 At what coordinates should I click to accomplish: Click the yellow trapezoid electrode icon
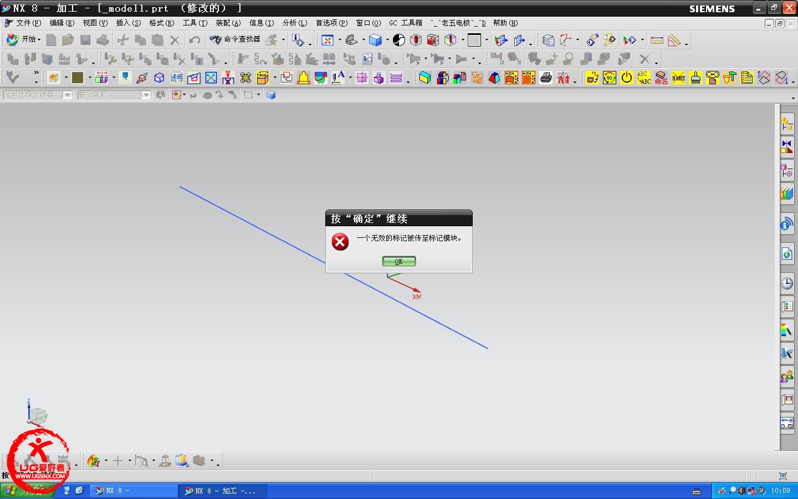coord(304,78)
